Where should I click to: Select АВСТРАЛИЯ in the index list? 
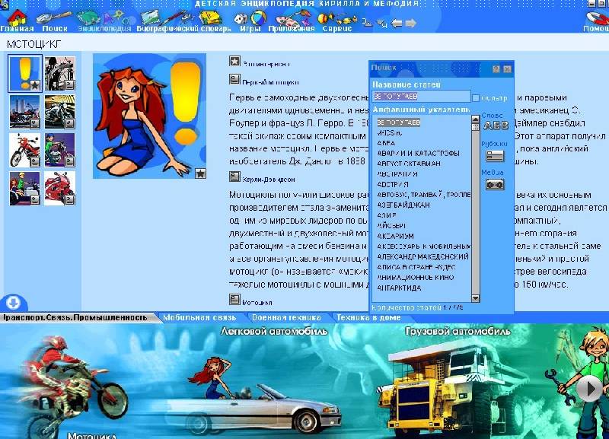397,174
